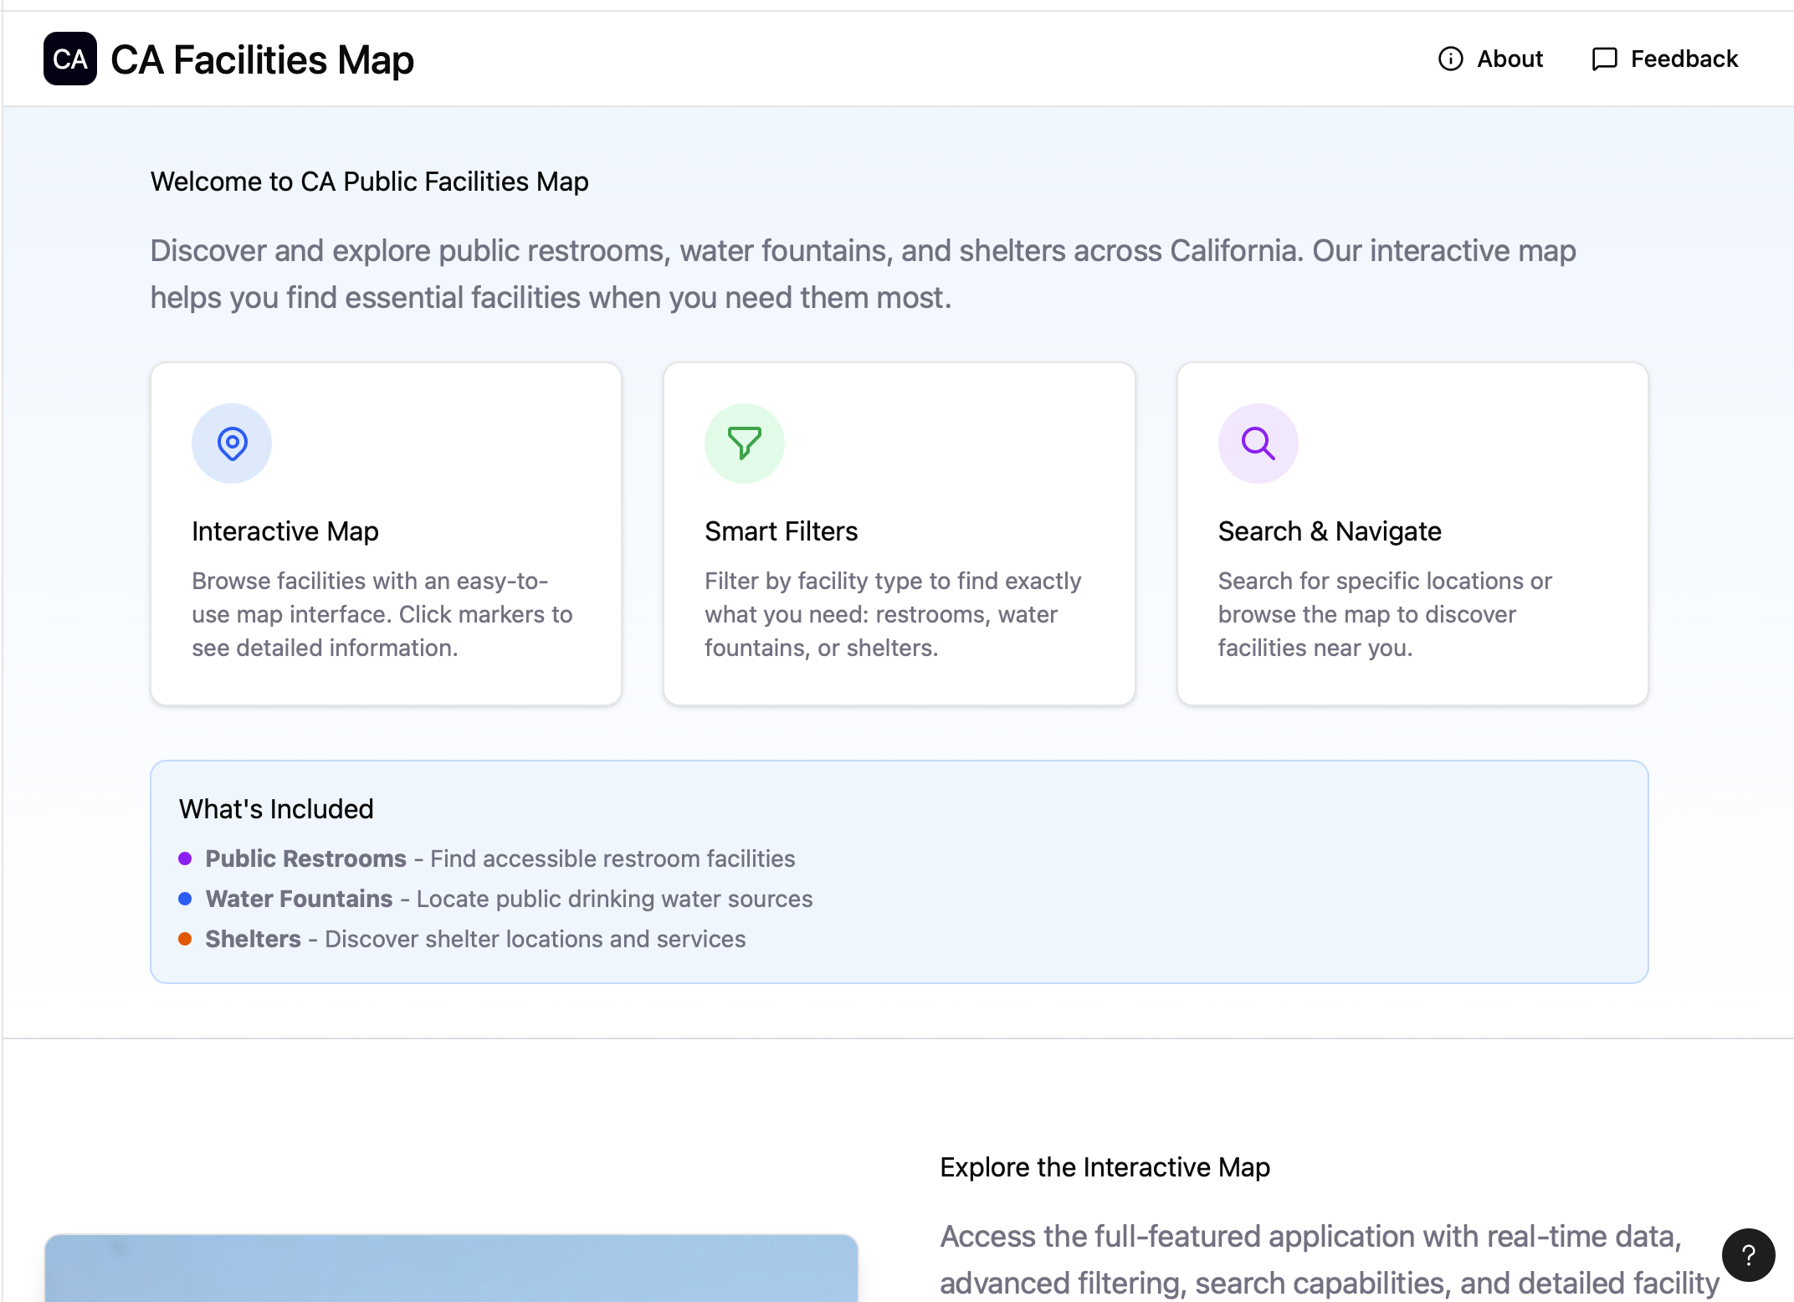
Task: Click the CA logo badge
Action: [x=69, y=59]
